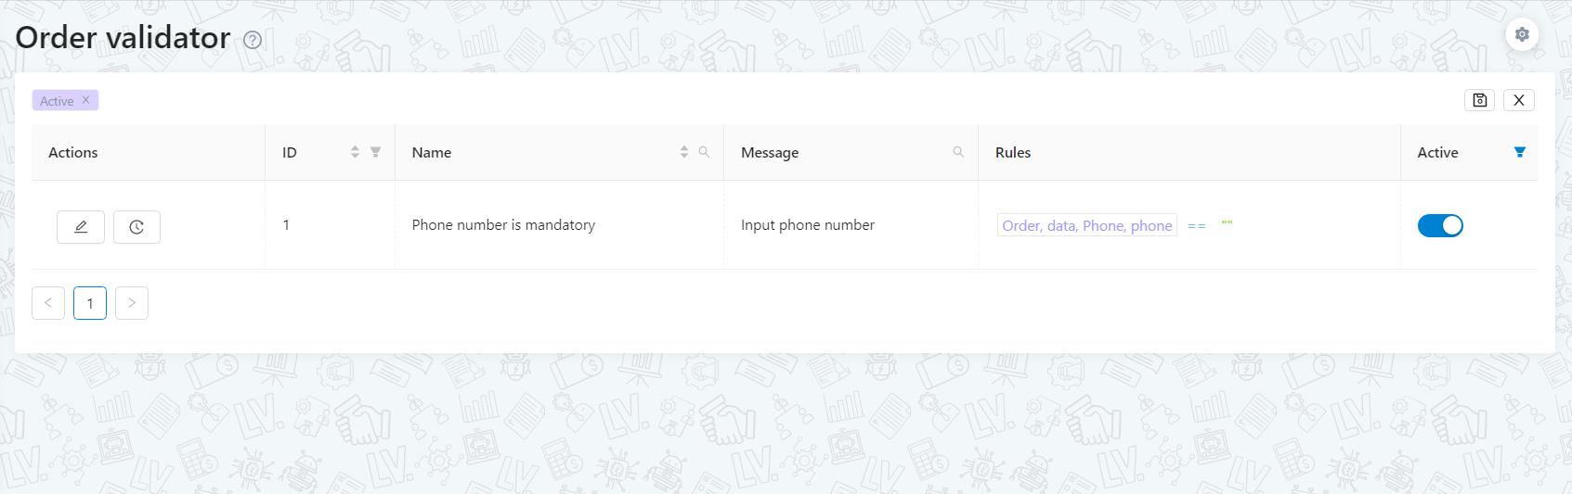The height and width of the screenshot is (494, 1572).
Task: Toggle Active switch for rule 1
Action: click(x=1439, y=225)
